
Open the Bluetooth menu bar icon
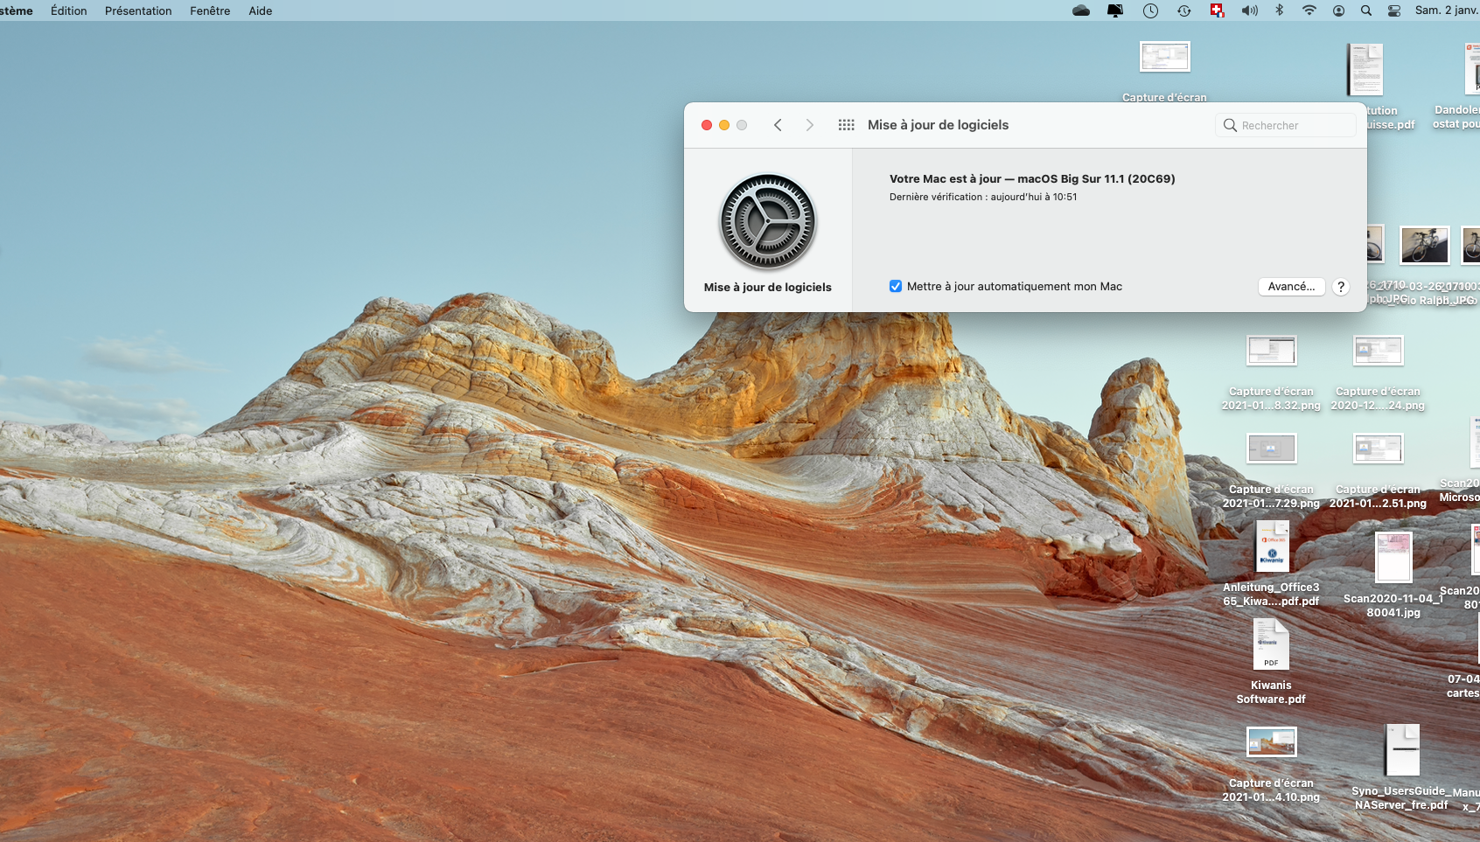(x=1279, y=10)
